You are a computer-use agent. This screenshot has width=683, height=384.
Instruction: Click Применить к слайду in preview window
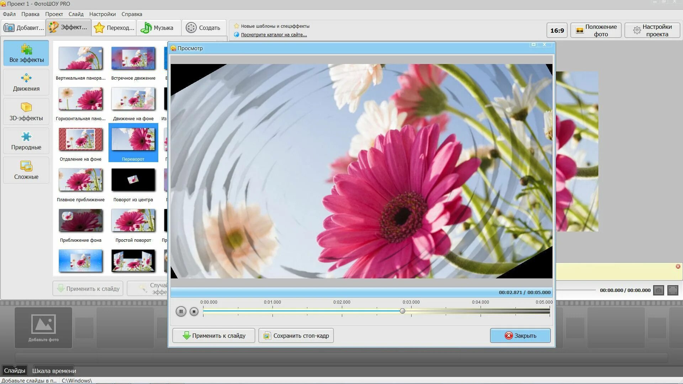[214, 336]
